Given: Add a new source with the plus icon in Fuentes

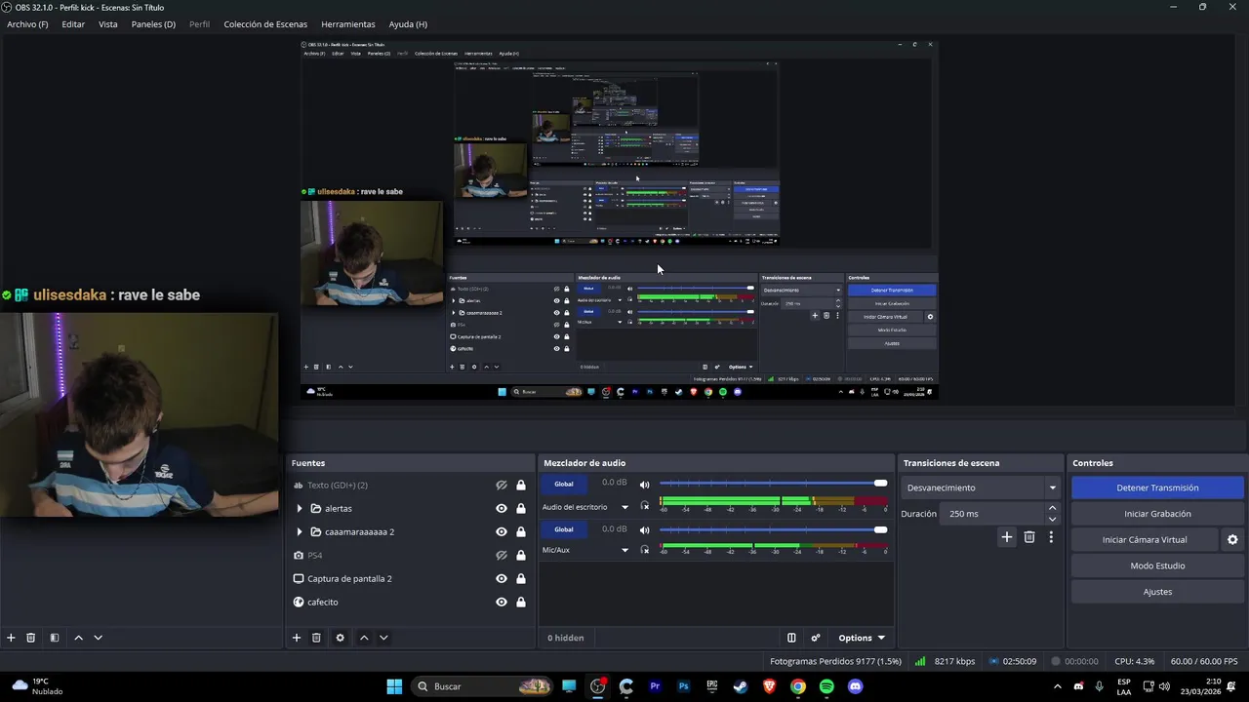Looking at the screenshot, I should pos(297,638).
